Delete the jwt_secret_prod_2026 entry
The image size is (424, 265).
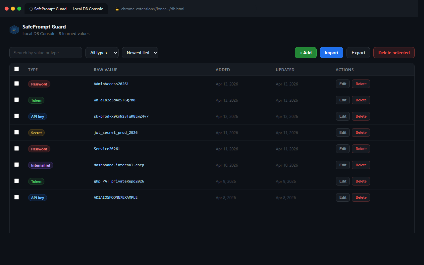[361, 132]
